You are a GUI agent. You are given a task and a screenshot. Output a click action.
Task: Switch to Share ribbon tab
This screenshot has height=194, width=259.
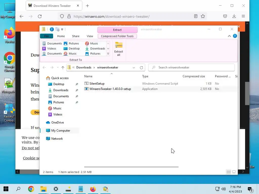click(76, 36)
